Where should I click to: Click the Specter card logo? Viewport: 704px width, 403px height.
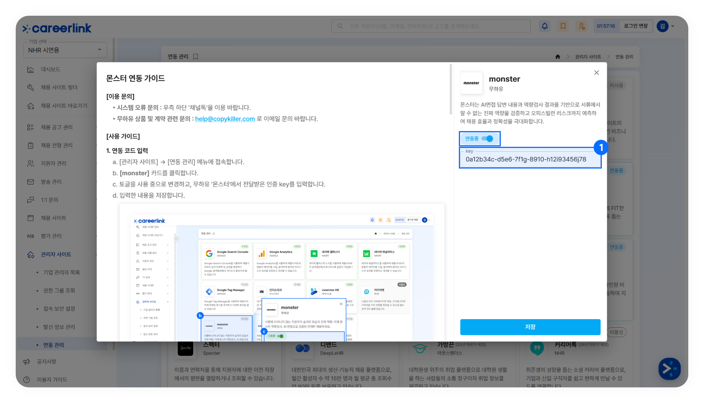click(186, 348)
